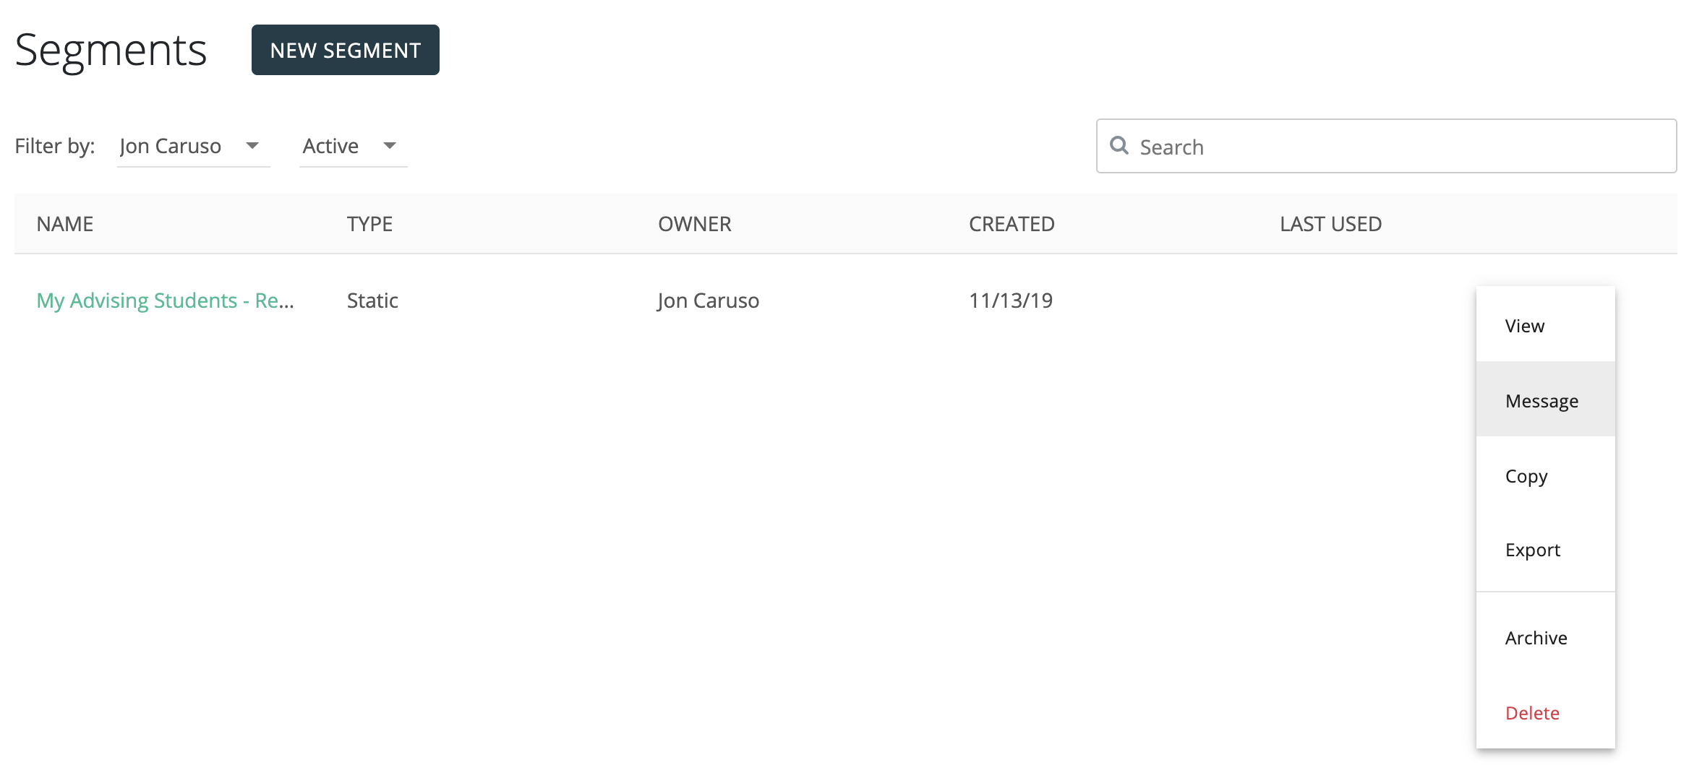
Task: Click the magnifying glass search icon
Action: [1119, 146]
